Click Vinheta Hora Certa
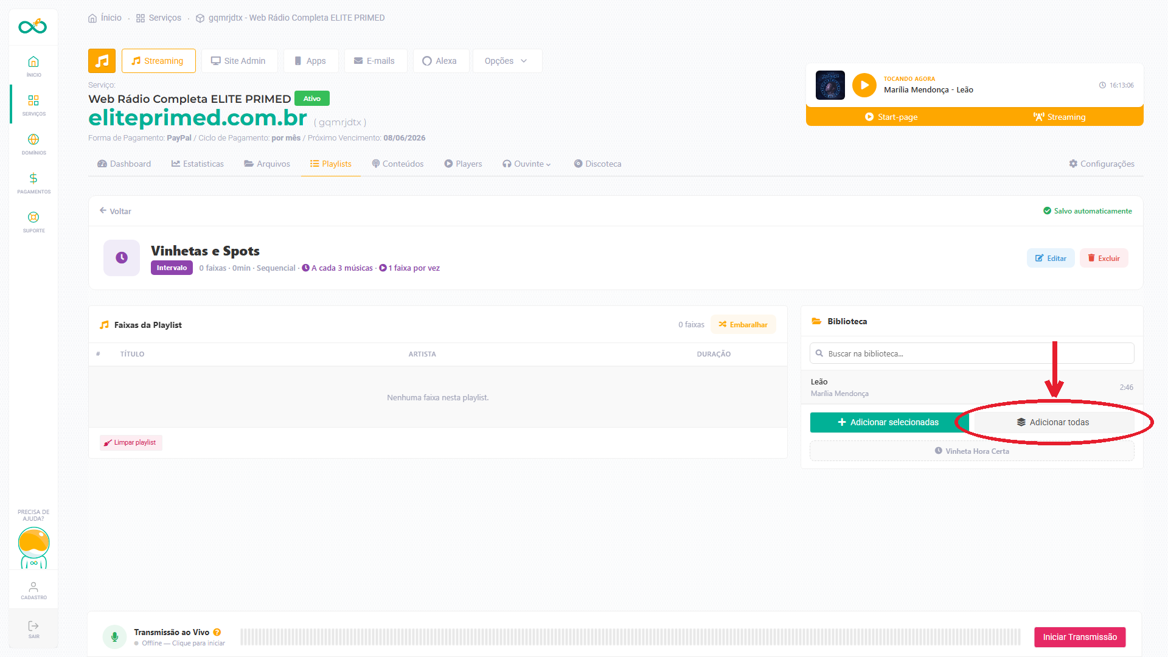Viewport: 1168px width, 657px height. [972, 451]
